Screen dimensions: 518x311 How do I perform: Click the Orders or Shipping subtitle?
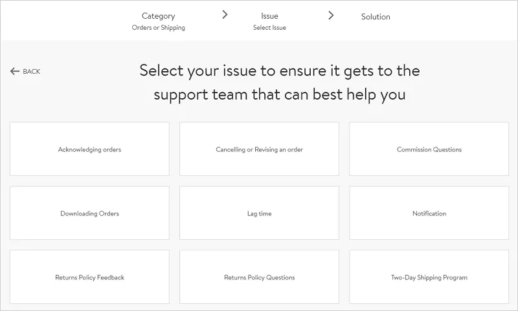pyautogui.click(x=158, y=28)
